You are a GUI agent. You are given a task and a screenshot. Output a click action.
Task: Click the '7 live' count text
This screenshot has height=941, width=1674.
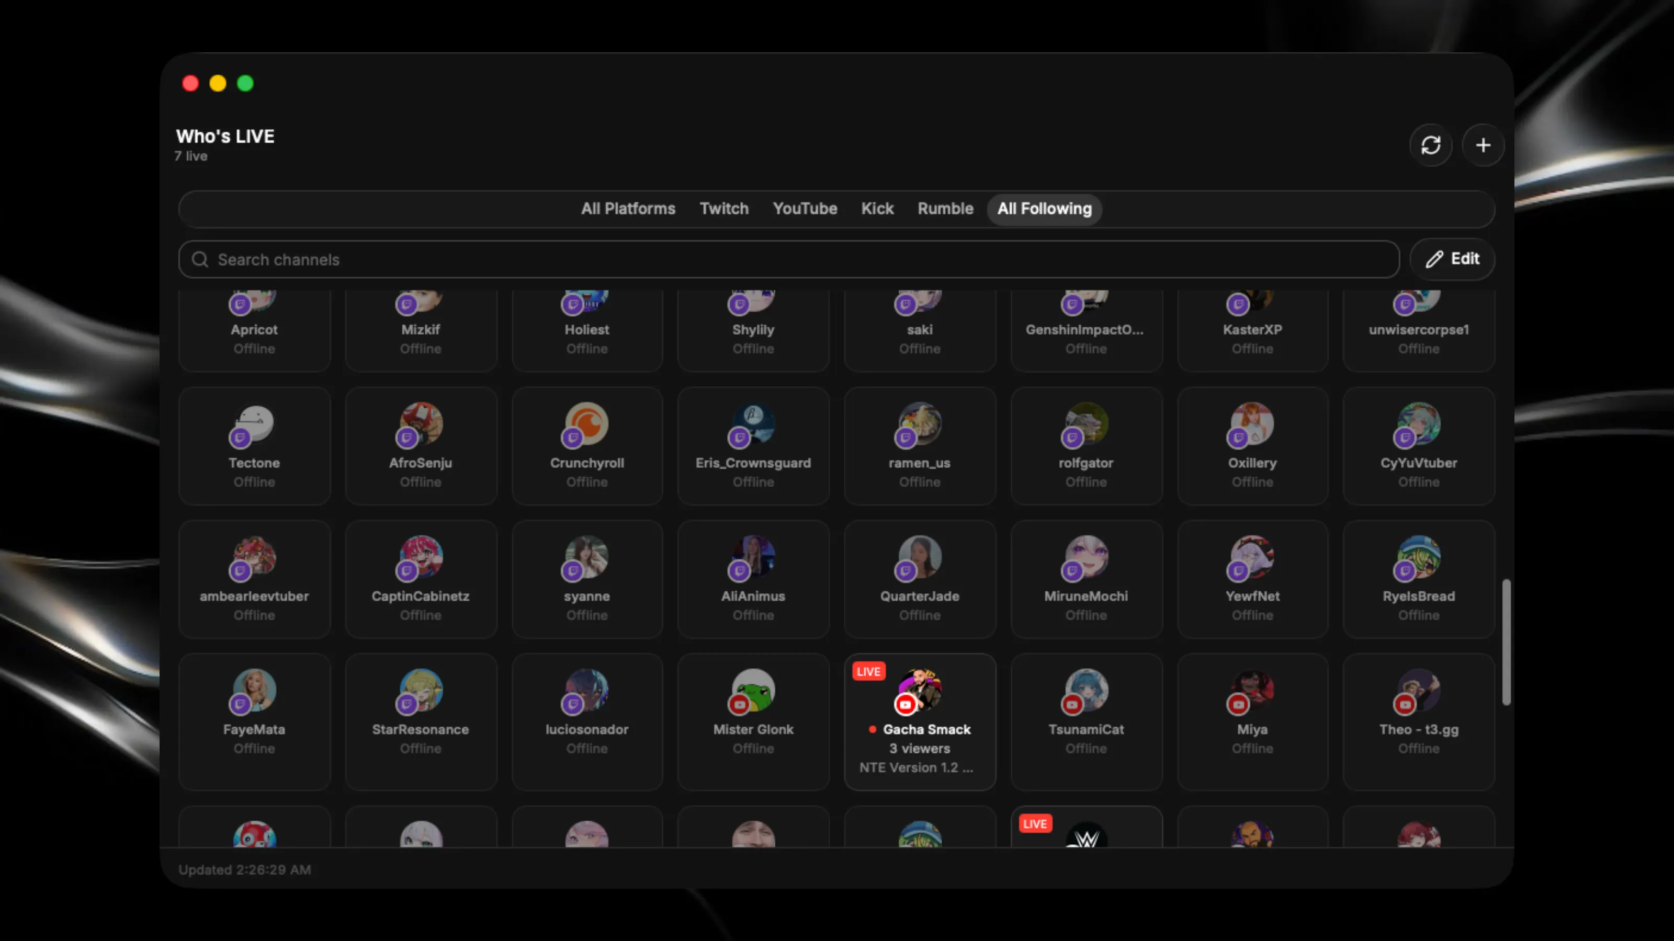pos(191,156)
